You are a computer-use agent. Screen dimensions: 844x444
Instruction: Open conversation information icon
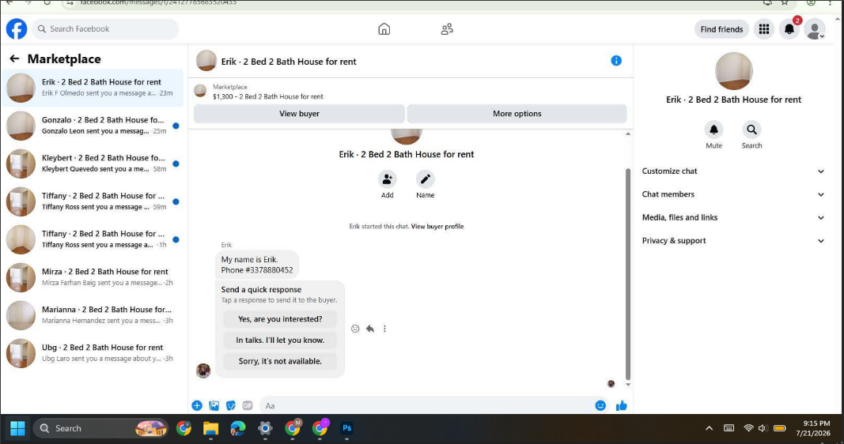pos(616,61)
